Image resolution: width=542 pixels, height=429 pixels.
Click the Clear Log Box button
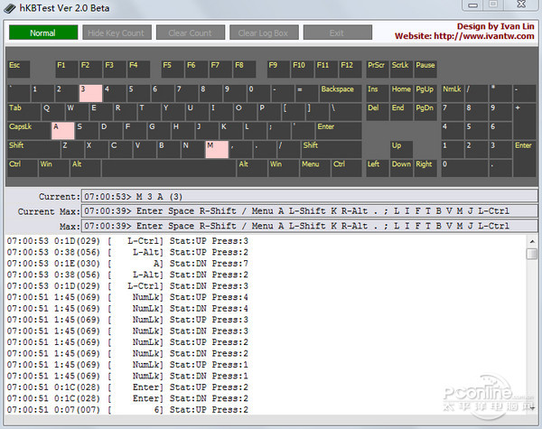click(x=263, y=33)
